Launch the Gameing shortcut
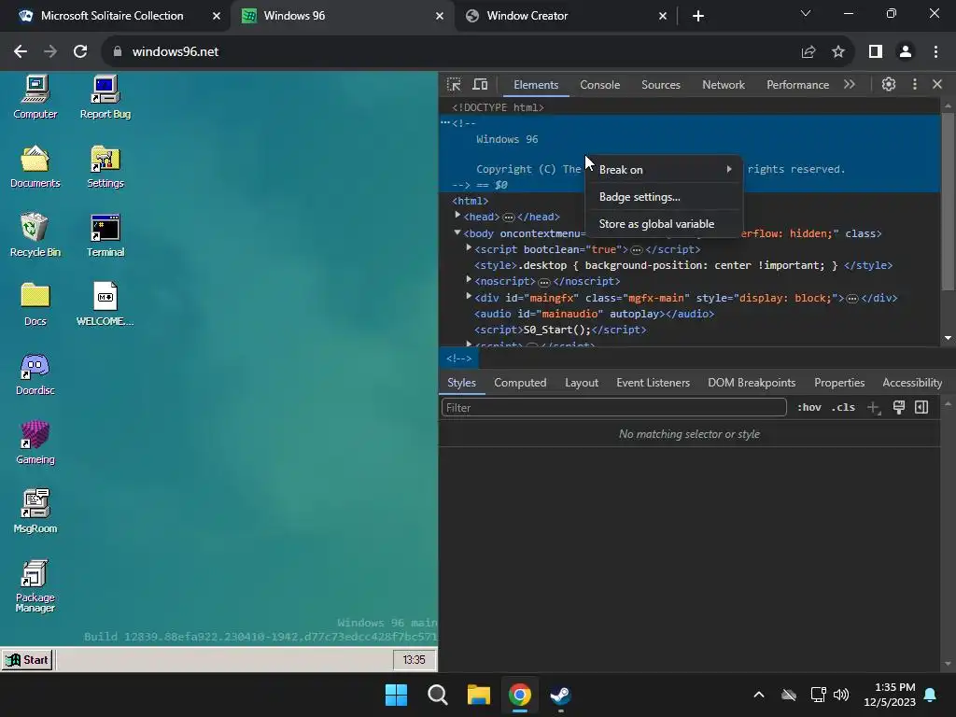 (35, 443)
